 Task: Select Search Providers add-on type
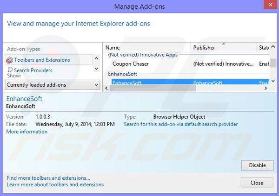[33, 70]
